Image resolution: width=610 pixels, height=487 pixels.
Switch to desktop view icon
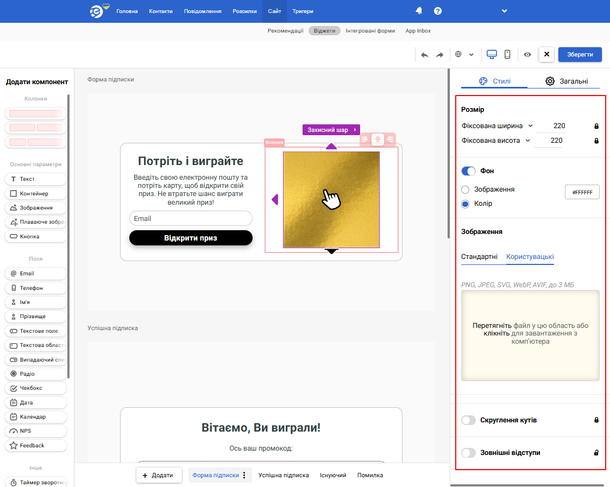pyautogui.click(x=492, y=54)
